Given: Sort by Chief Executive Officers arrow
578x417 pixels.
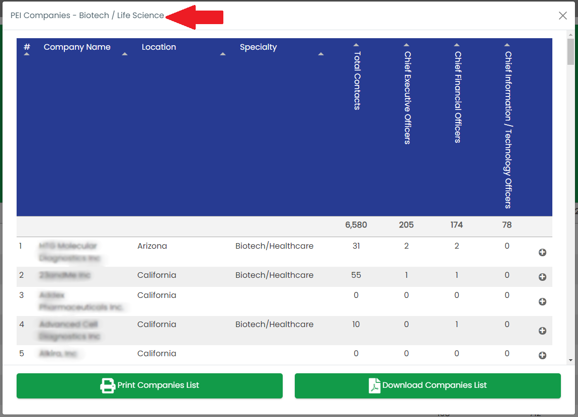Looking at the screenshot, I should [x=406, y=45].
